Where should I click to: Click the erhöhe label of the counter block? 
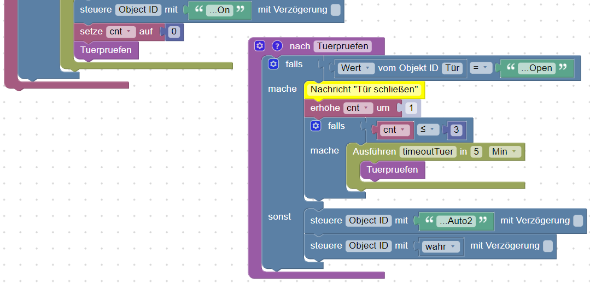click(x=325, y=108)
